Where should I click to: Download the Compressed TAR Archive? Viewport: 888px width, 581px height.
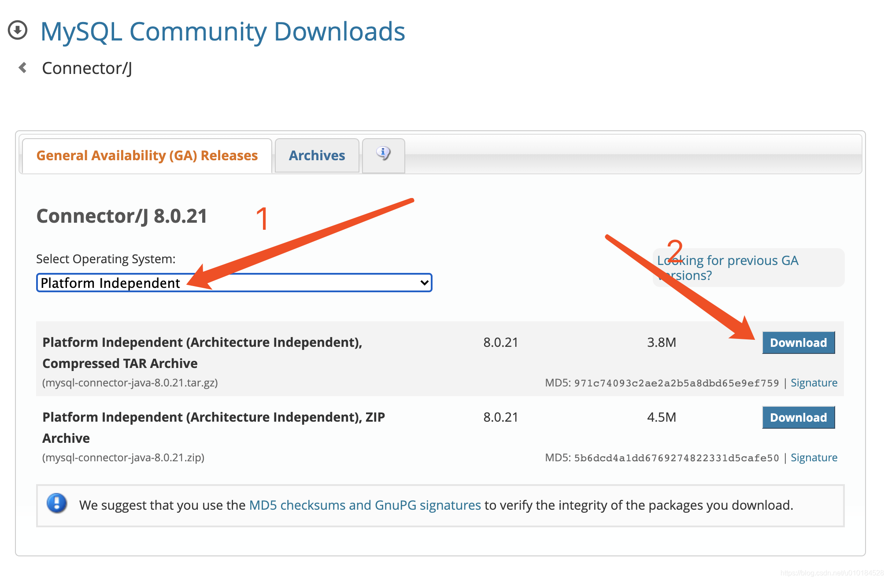798,342
